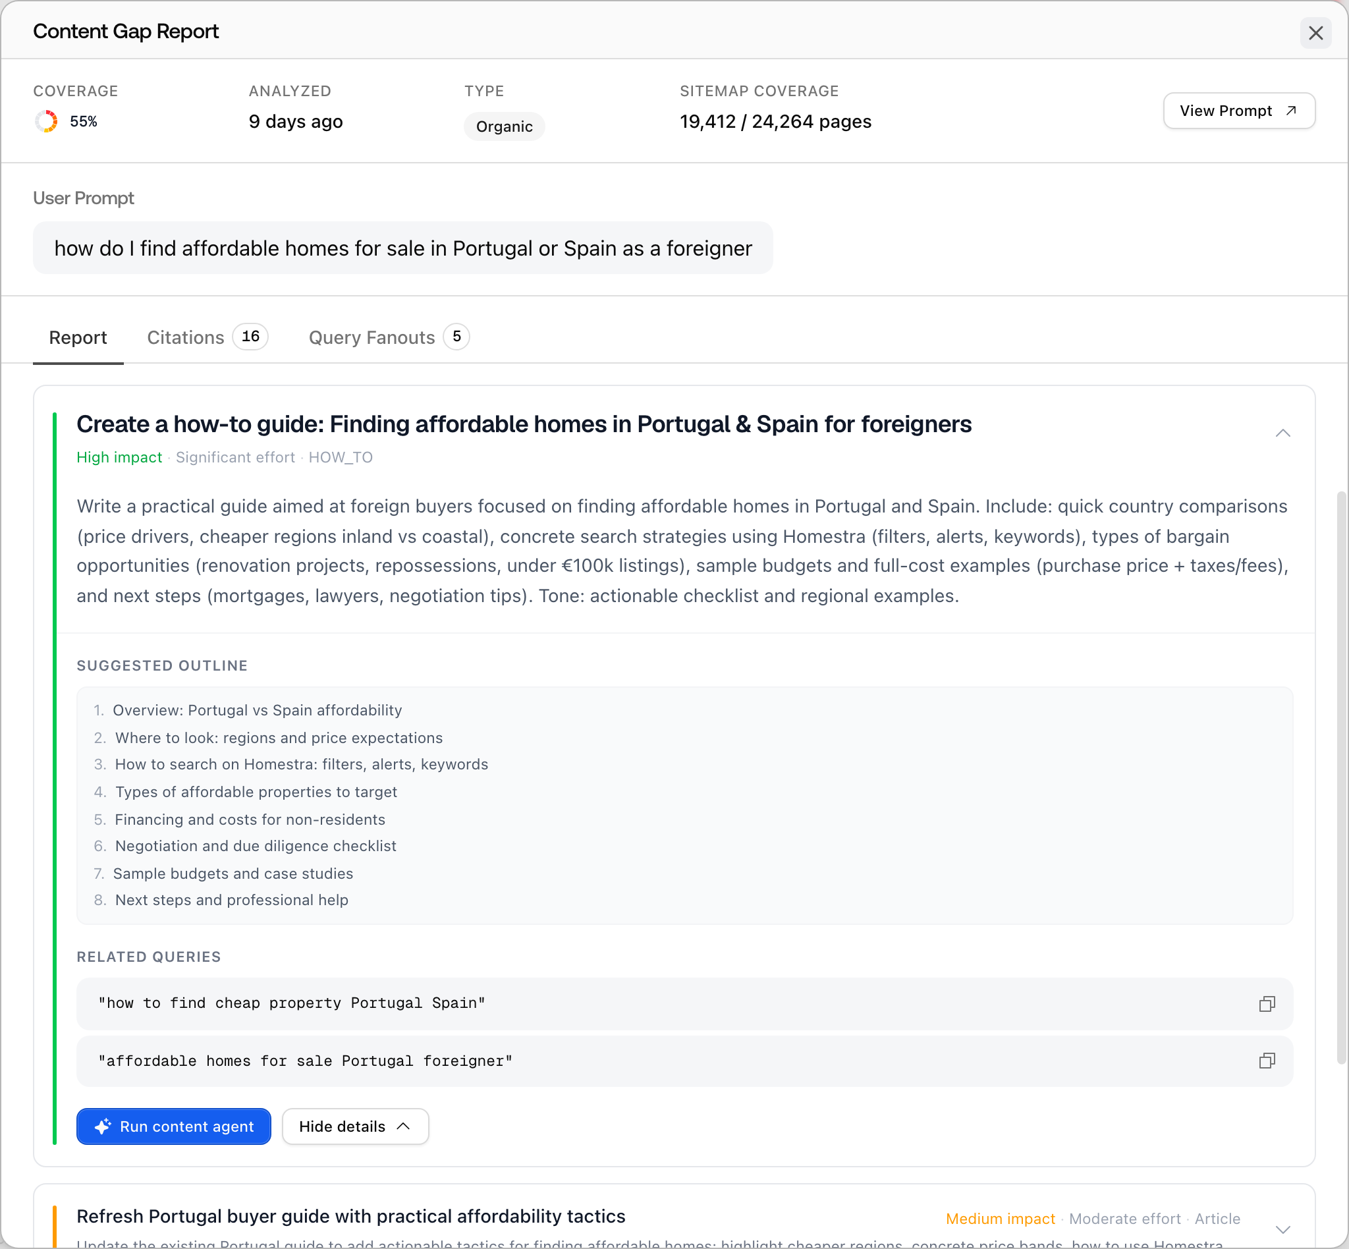Open the Citations tab
Viewport: 1349px width, 1249px height.
207,337
